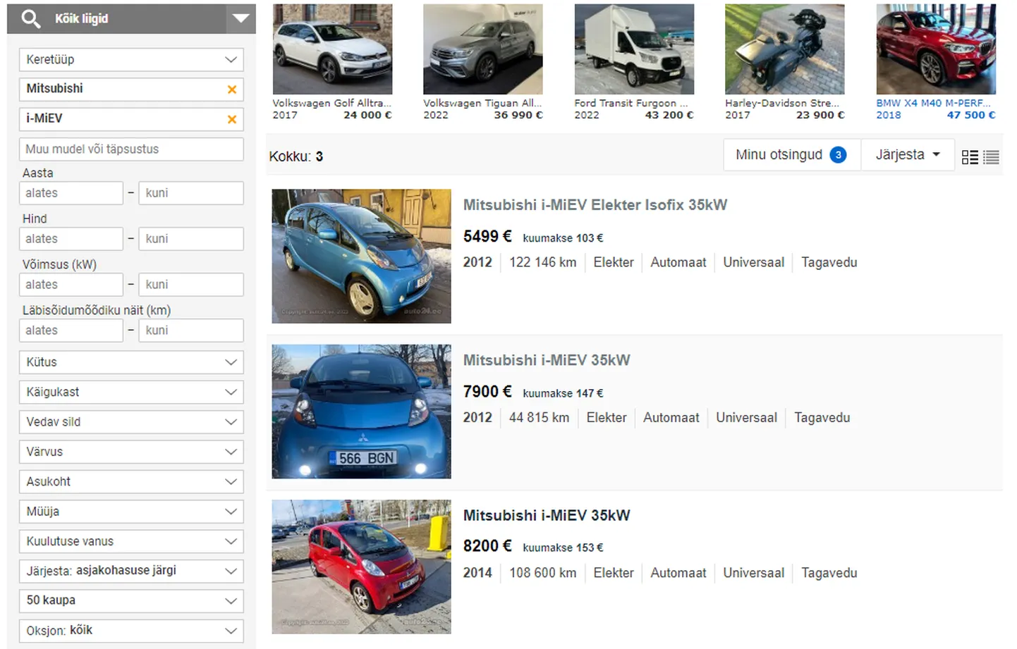
Task: Click the kuumakse 103 € text
Action: tap(563, 238)
